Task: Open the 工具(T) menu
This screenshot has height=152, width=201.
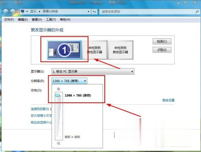Action: coord(51,20)
